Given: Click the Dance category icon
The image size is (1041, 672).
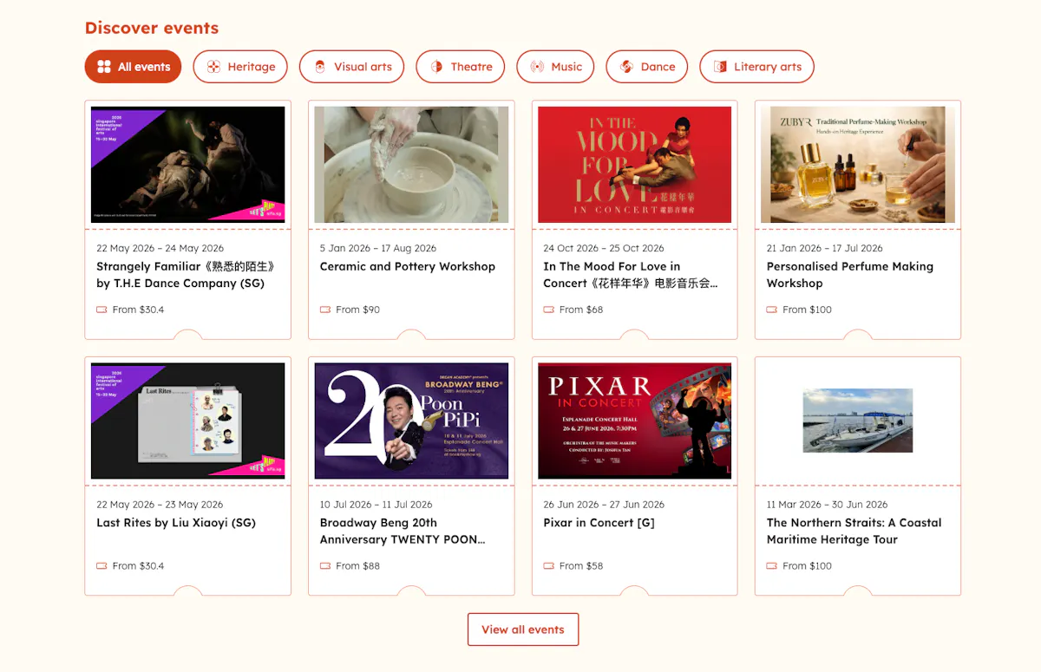Looking at the screenshot, I should coord(626,67).
